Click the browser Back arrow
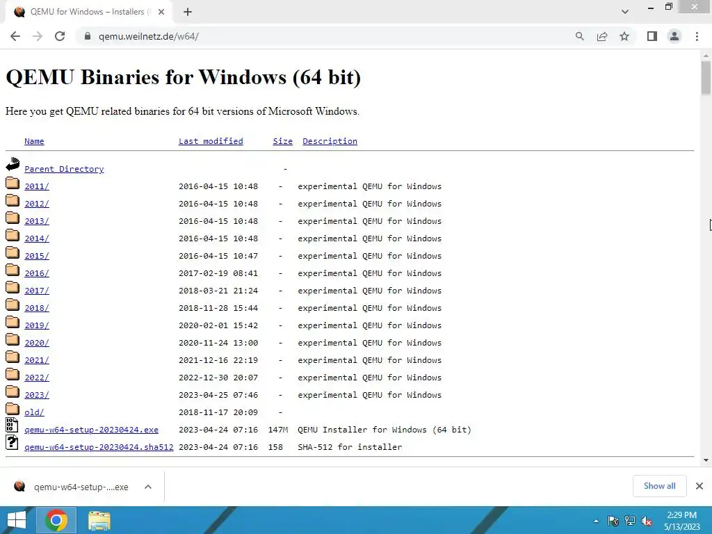The width and height of the screenshot is (712, 534). (15, 36)
